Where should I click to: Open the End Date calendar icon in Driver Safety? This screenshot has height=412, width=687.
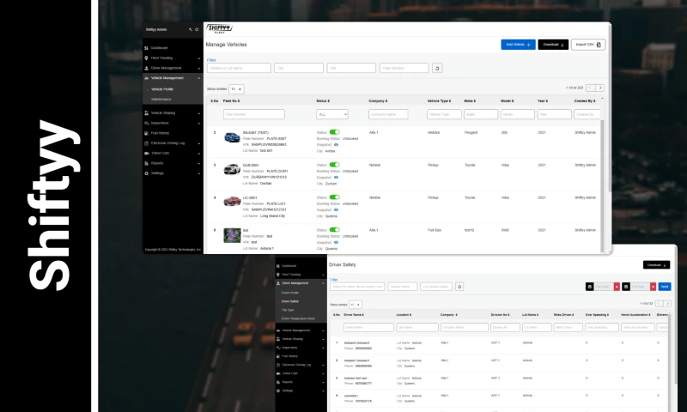pos(626,287)
